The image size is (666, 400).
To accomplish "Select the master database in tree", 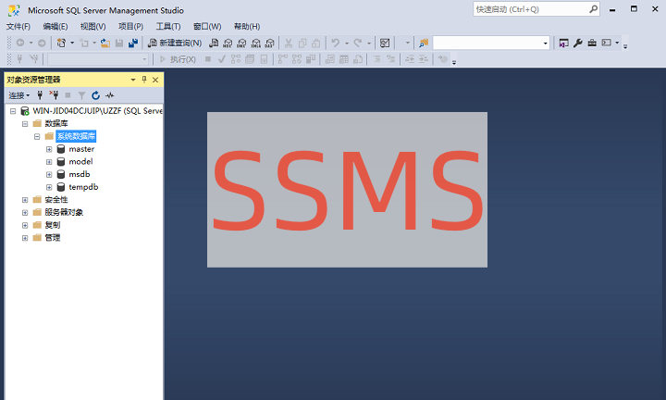I will [81, 149].
